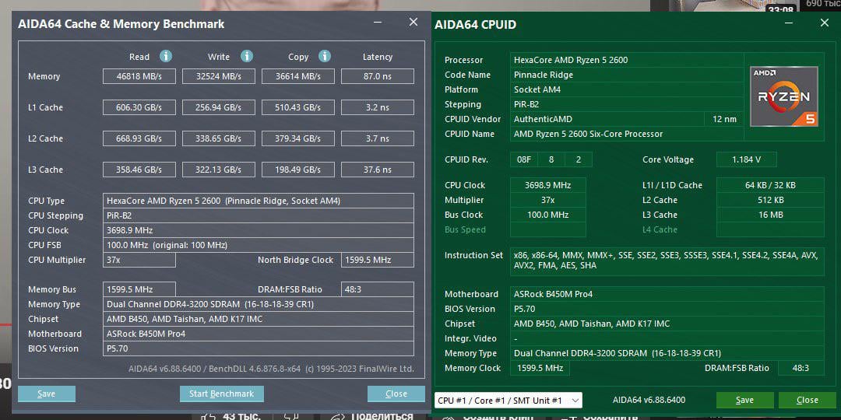Click the CPU Type field in benchmark window
Screen dimensions: 841x420
tap(258, 201)
